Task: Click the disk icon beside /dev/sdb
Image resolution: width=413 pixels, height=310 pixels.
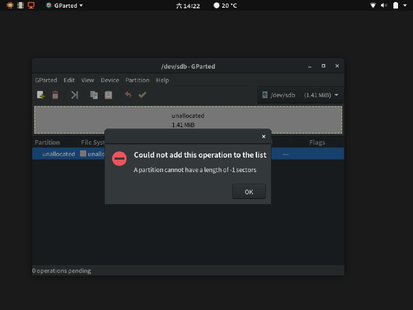Action: [x=265, y=95]
